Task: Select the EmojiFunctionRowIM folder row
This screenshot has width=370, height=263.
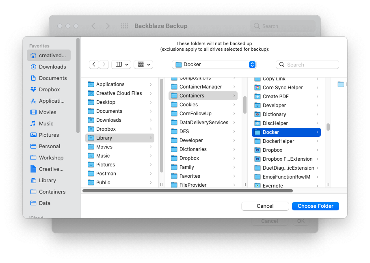Action: click(x=286, y=177)
